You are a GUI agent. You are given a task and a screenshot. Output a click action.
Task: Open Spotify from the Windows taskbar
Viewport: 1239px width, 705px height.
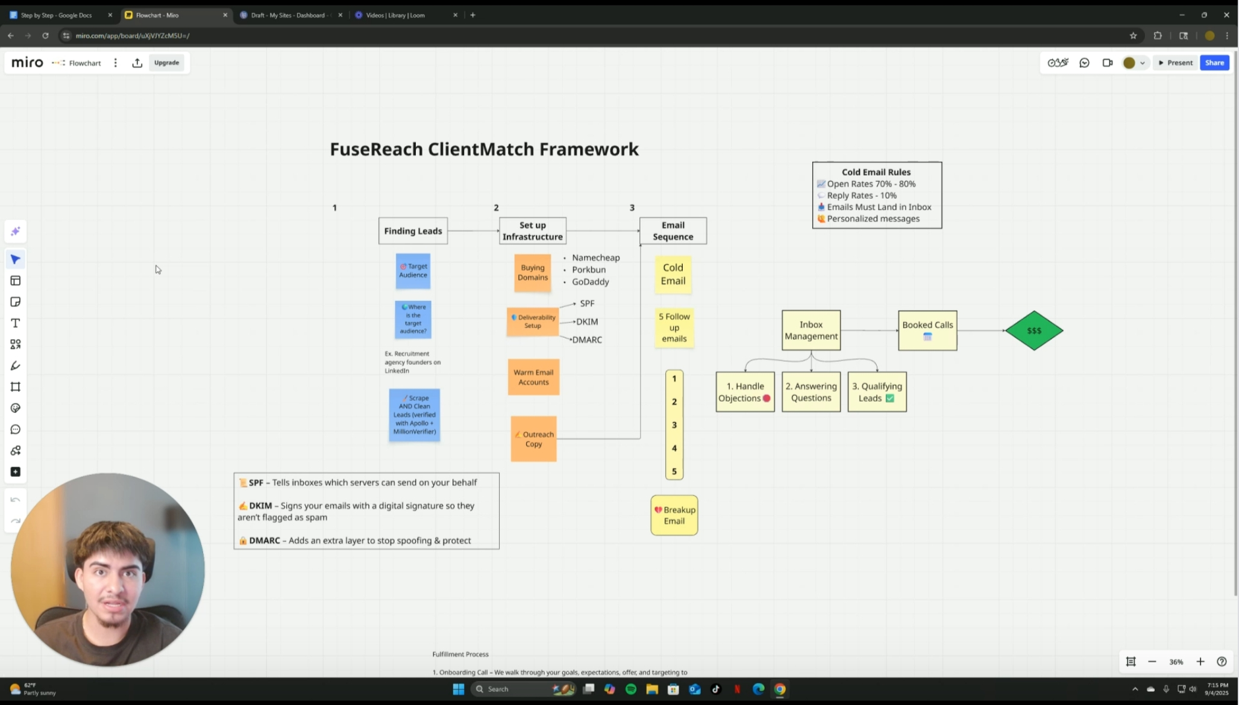coord(631,689)
